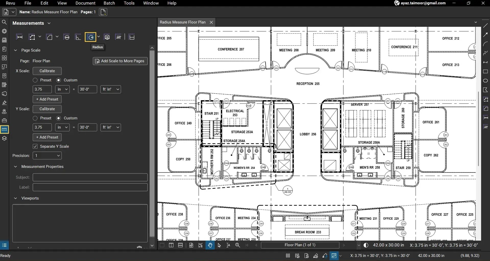The image size is (490, 261).
Task: Select the Diameter measurement tool
Action: pos(67,37)
